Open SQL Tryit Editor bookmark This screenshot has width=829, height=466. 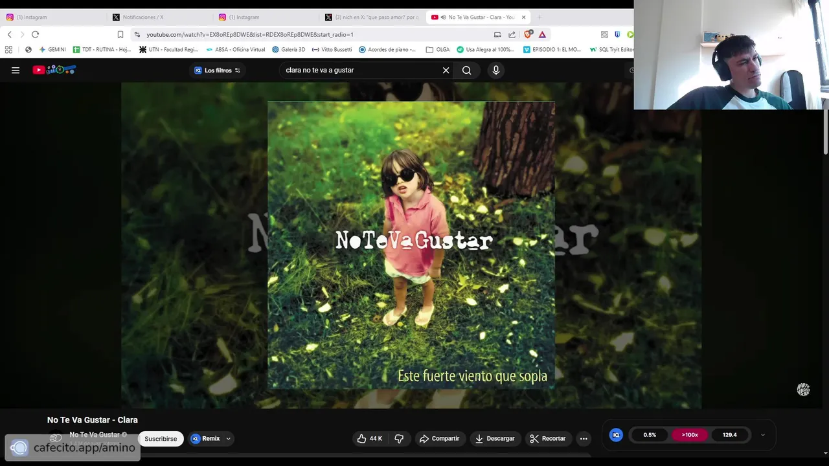[x=611, y=49]
